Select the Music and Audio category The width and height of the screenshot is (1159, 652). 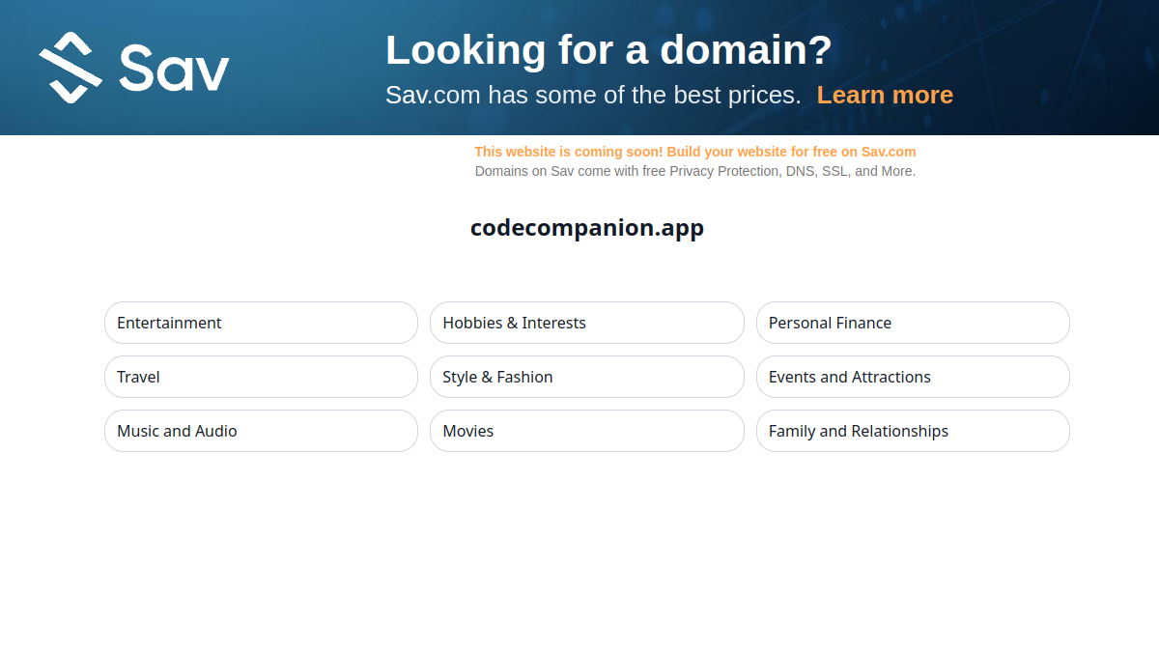[x=261, y=431]
